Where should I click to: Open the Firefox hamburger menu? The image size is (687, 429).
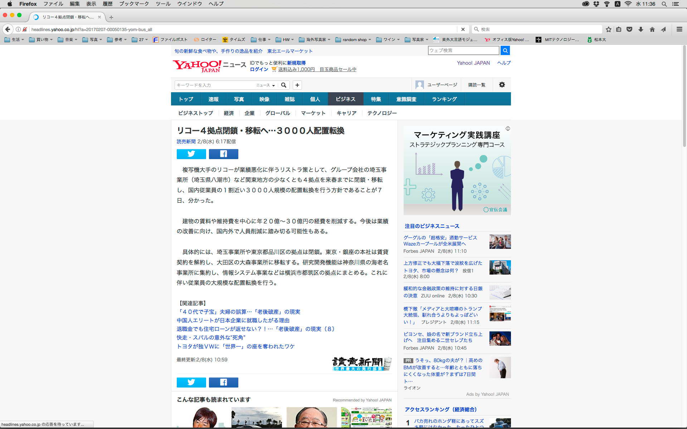[x=679, y=29]
